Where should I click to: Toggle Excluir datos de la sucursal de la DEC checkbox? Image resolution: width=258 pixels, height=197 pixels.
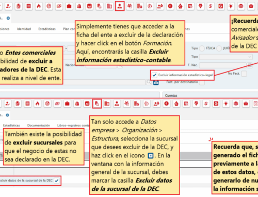pyautogui.click(x=57, y=181)
